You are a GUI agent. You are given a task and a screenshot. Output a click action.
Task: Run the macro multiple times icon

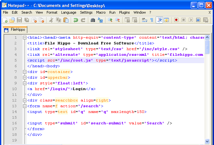pos(198,20)
